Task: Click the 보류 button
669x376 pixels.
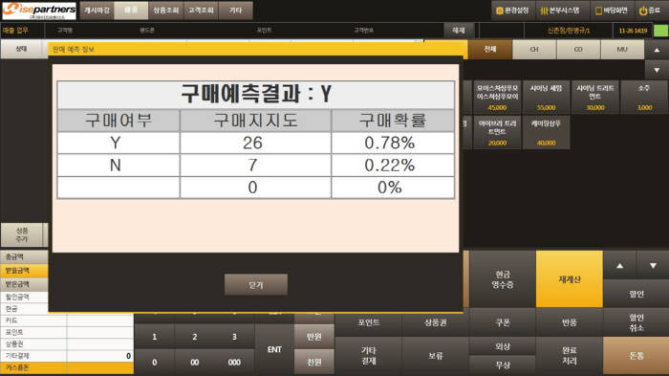Action: pyautogui.click(x=435, y=356)
